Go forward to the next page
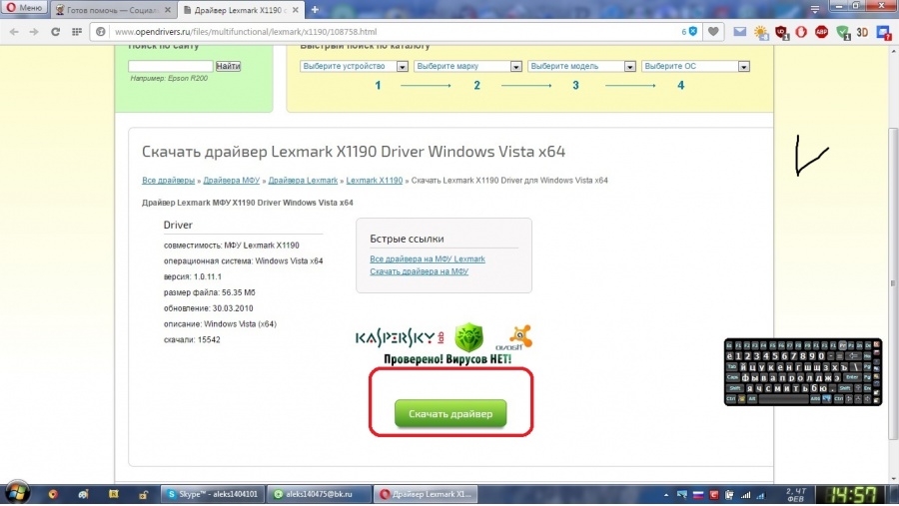Screen dimensions: 899x506 [34, 32]
